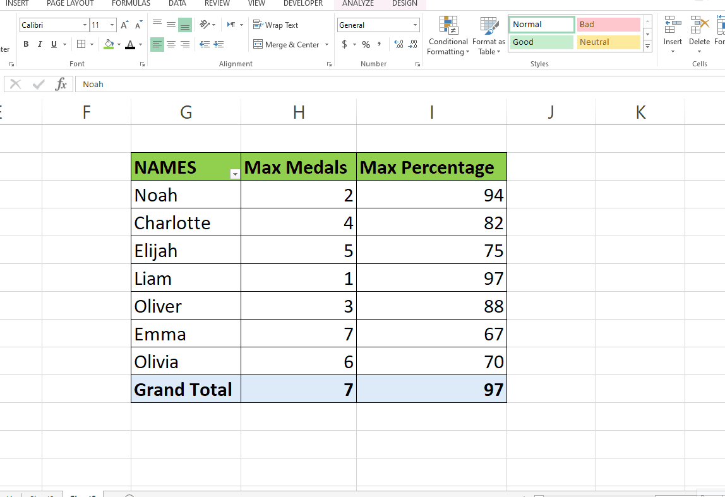Screen dimensions: 725x497
Task: Toggle Wrap Text for the selection
Action: click(x=275, y=25)
